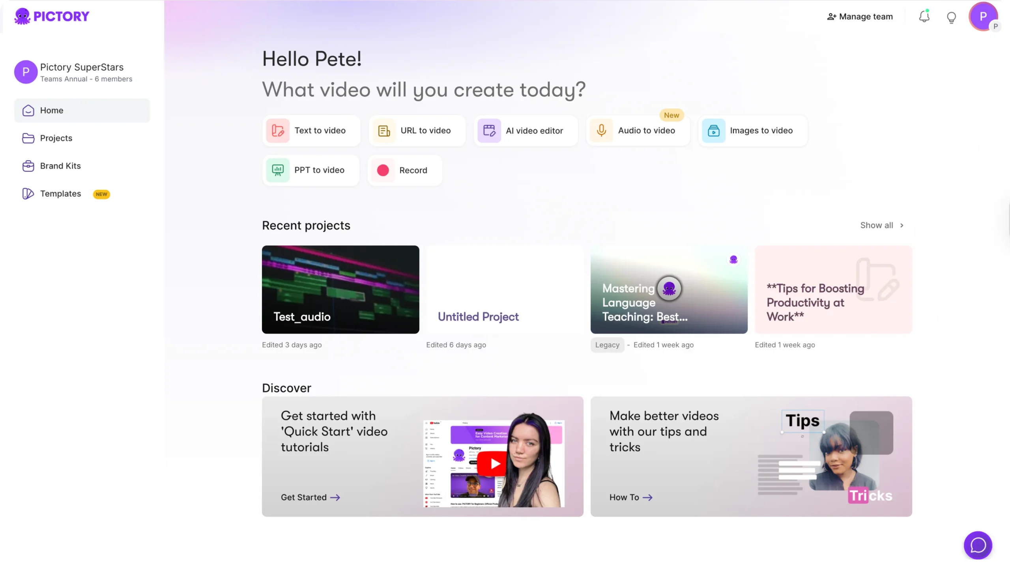Open the Test_audio project thumbnail
The width and height of the screenshot is (1010, 564).
point(340,289)
